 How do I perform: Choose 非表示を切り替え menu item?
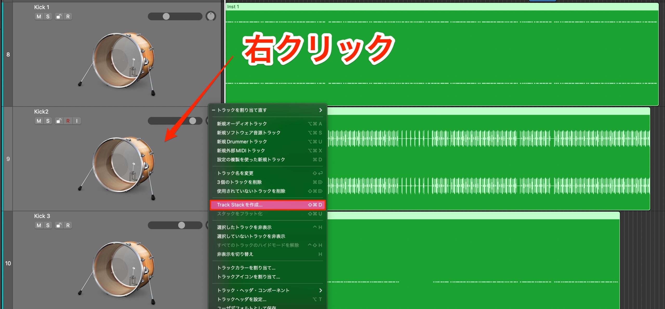[268, 254]
